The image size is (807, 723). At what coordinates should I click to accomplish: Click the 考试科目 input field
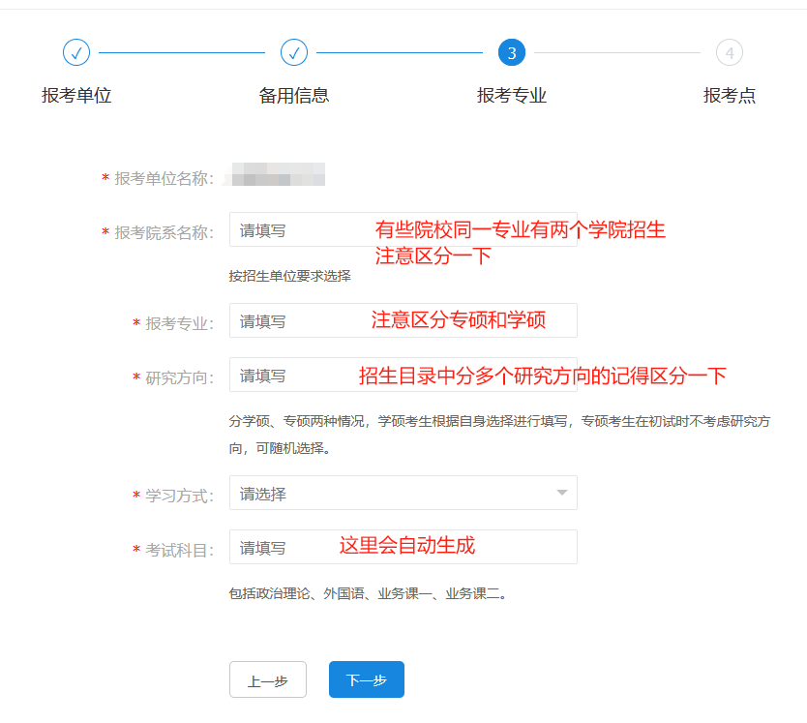coord(281,548)
